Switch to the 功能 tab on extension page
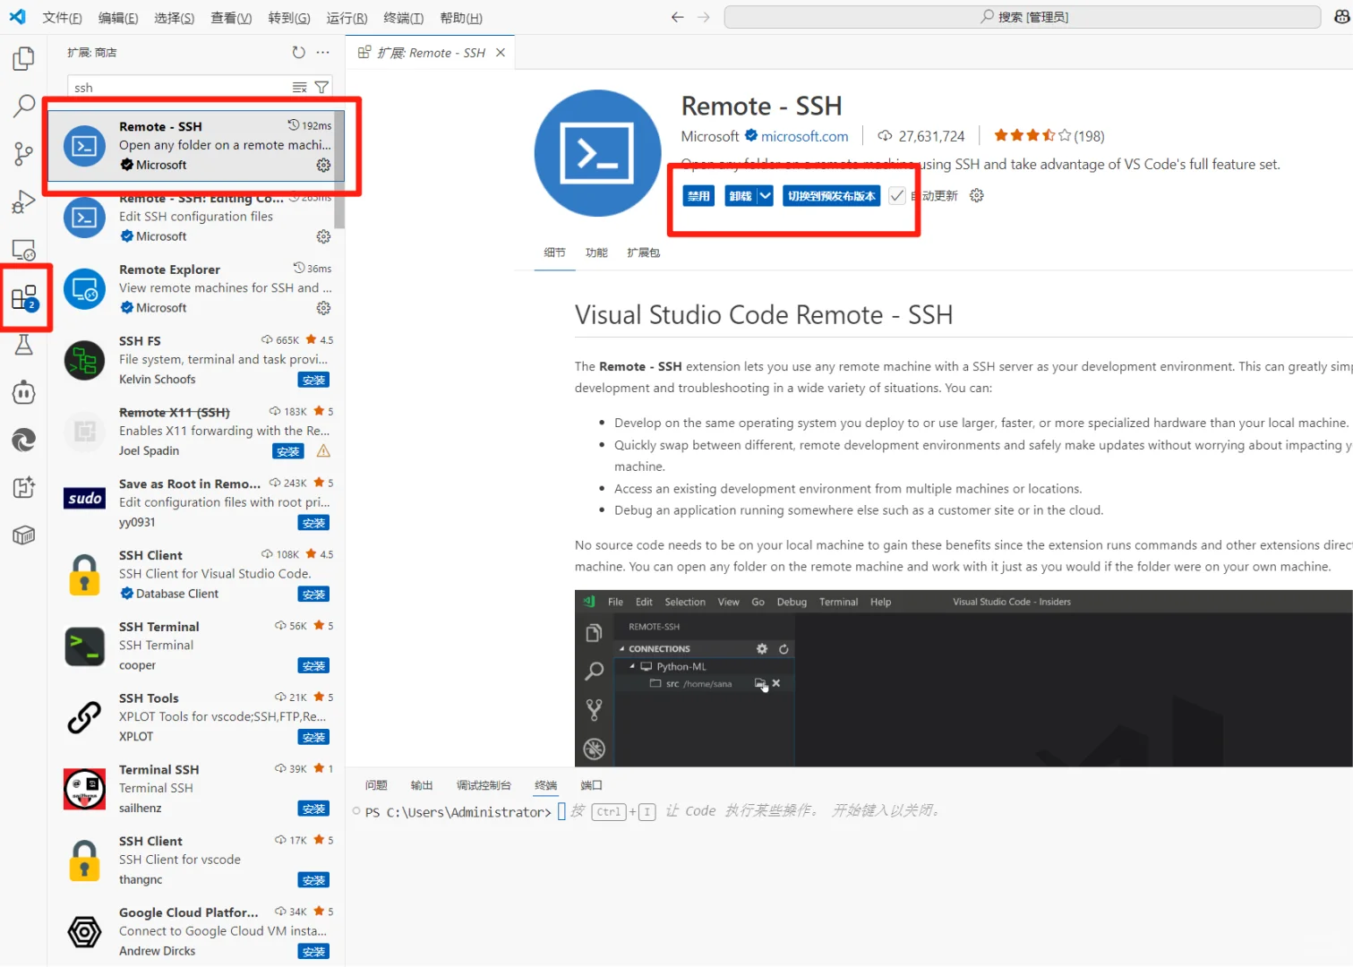Viewport: 1353px width, 967px height. tap(595, 252)
